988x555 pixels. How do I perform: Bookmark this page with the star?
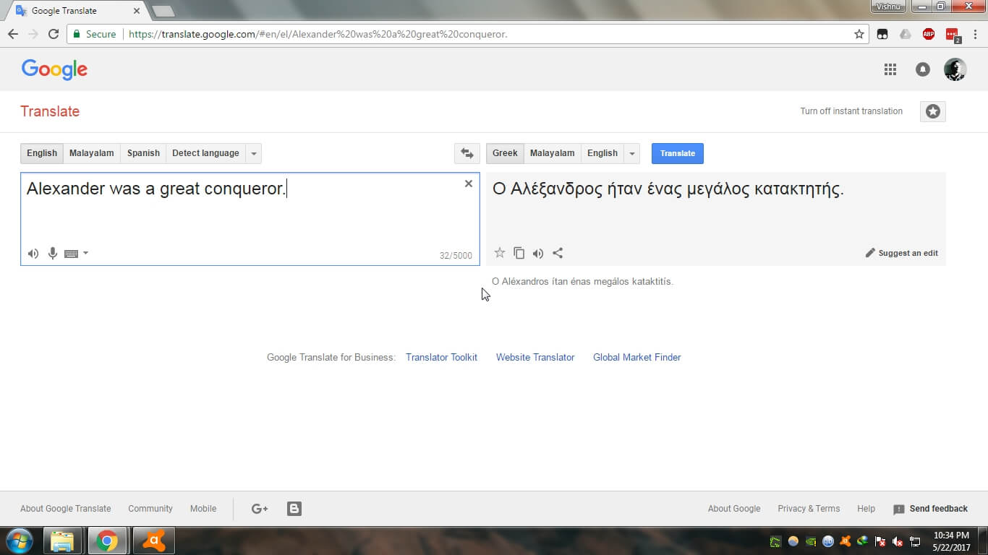coord(859,34)
